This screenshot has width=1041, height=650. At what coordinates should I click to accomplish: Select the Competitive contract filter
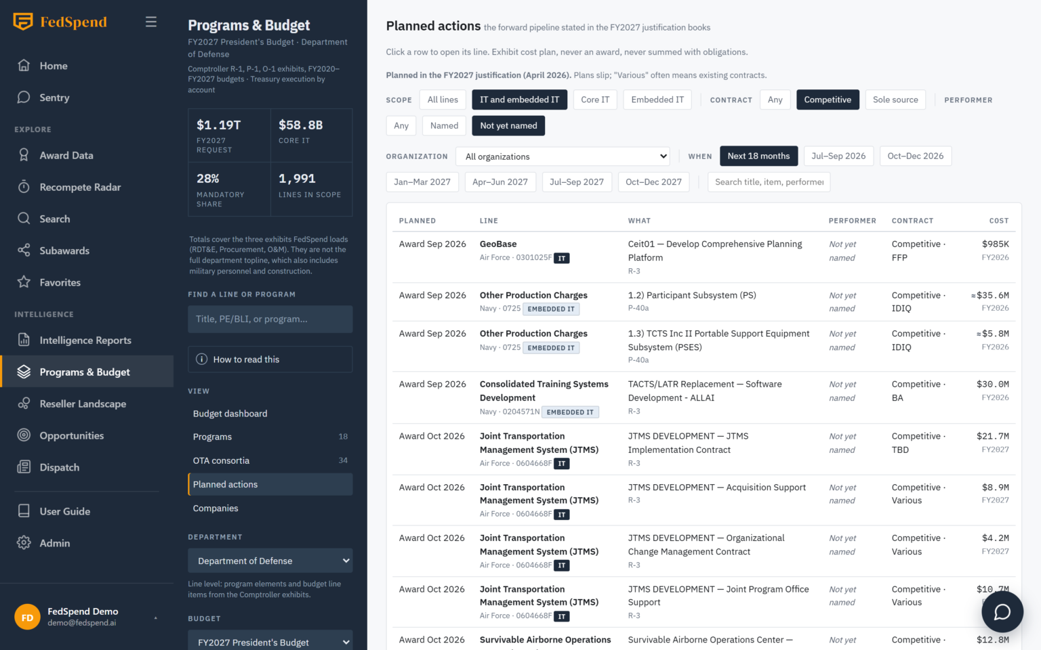(x=828, y=100)
